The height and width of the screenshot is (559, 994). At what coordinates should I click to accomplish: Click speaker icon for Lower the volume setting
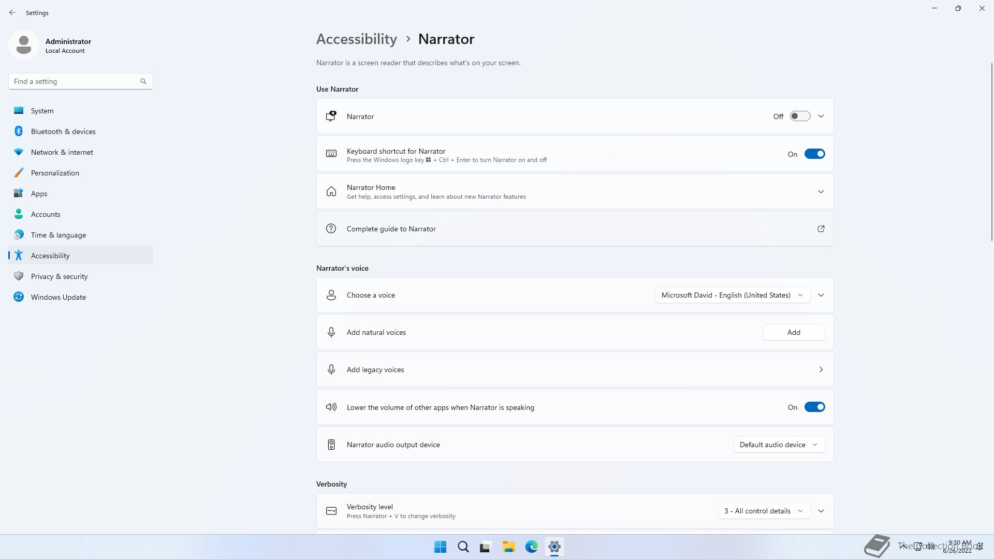pyautogui.click(x=331, y=407)
